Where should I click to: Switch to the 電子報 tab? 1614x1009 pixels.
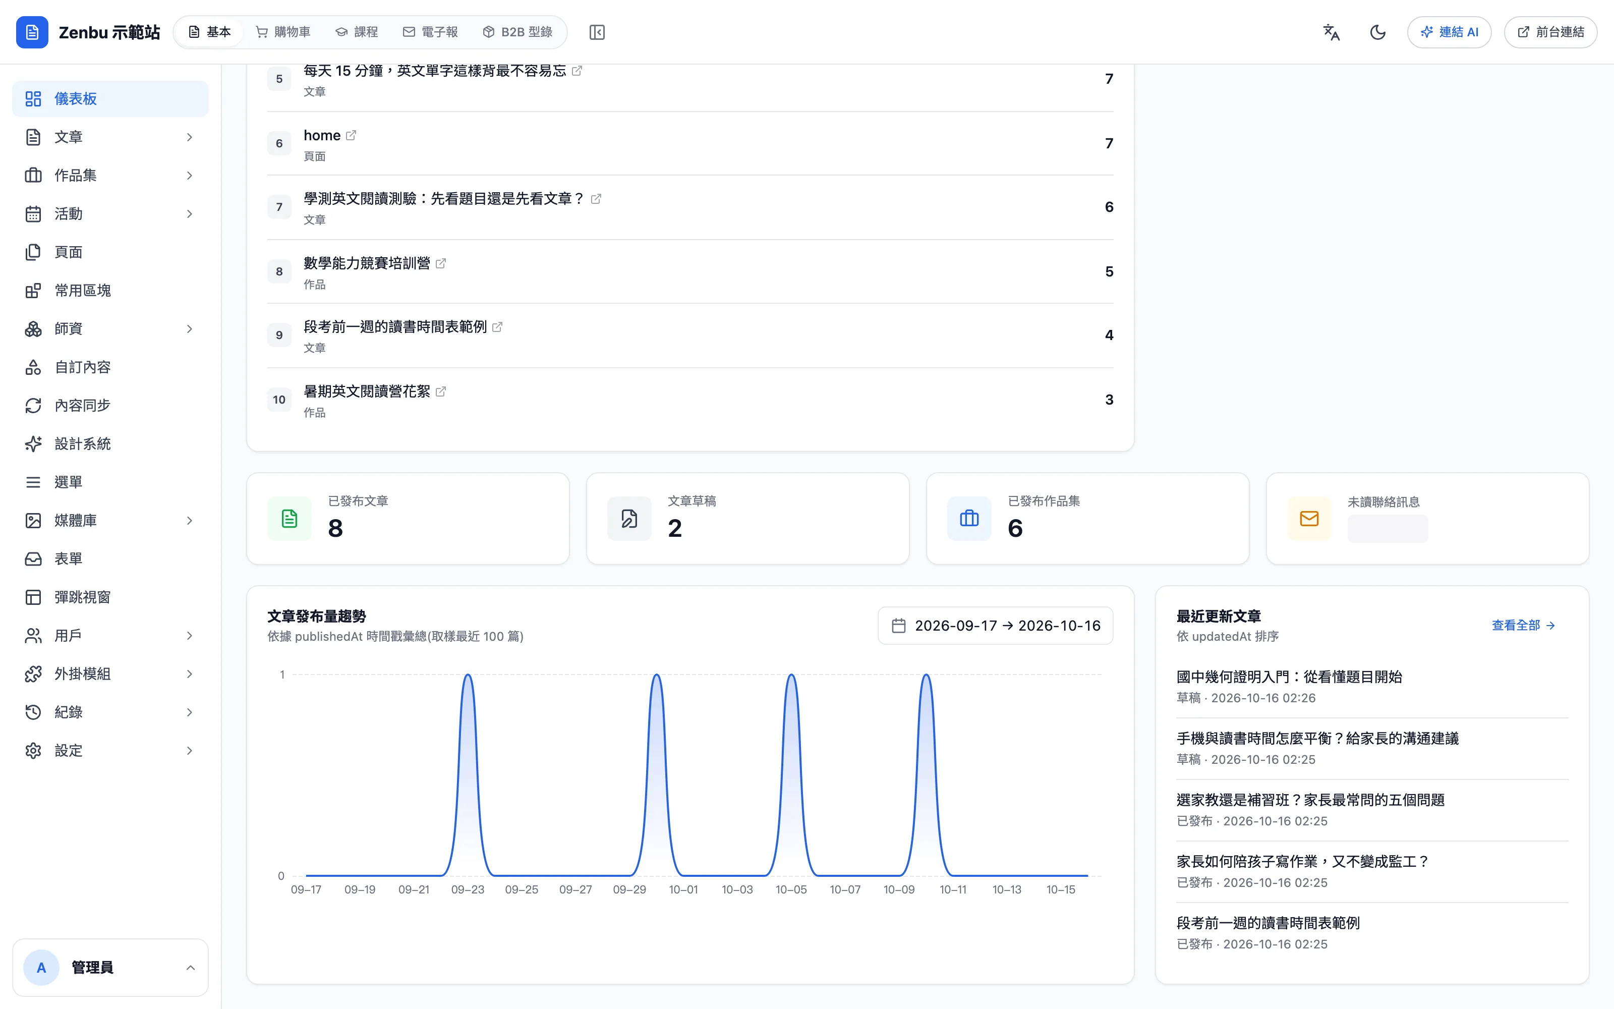coord(431,32)
